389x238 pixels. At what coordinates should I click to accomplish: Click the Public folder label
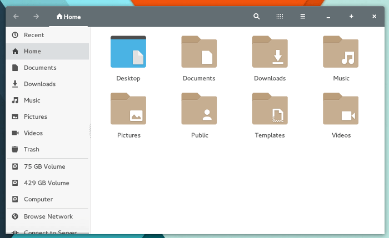(x=200, y=135)
